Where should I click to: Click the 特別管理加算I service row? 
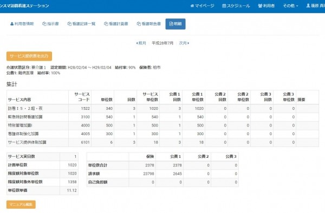pos(162,125)
